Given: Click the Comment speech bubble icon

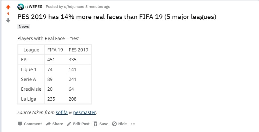Looking at the screenshot, I should click(x=20, y=124).
